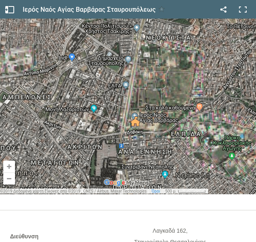Viewport: 256px width, 242px height.
Task: Zoom in on the map
Action: (x=9, y=167)
